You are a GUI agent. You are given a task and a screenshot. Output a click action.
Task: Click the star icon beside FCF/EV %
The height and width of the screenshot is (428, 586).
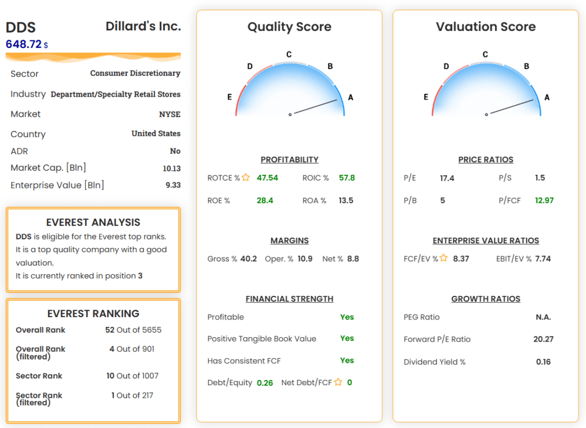pyautogui.click(x=443, y=258)
